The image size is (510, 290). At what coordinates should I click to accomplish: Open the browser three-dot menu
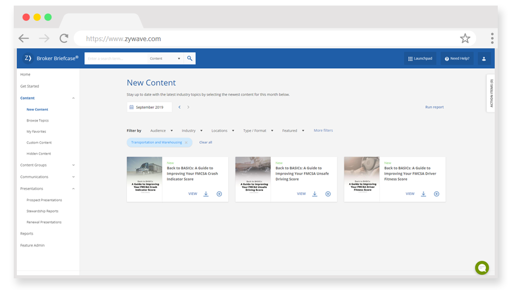[492, 38]
